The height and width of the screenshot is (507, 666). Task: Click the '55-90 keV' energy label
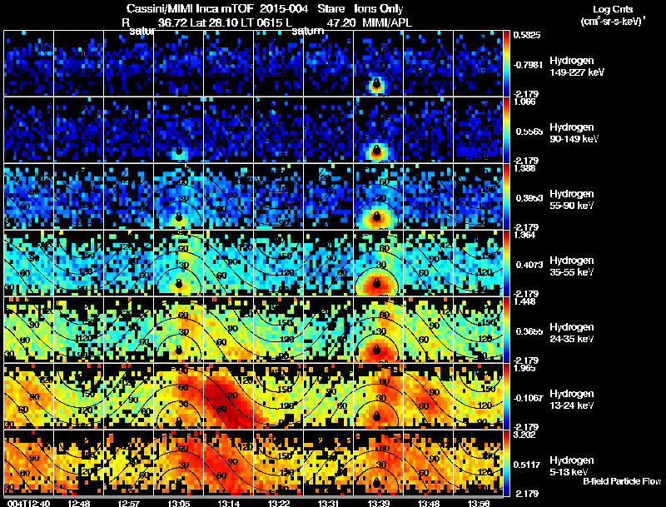coord(571,206)
